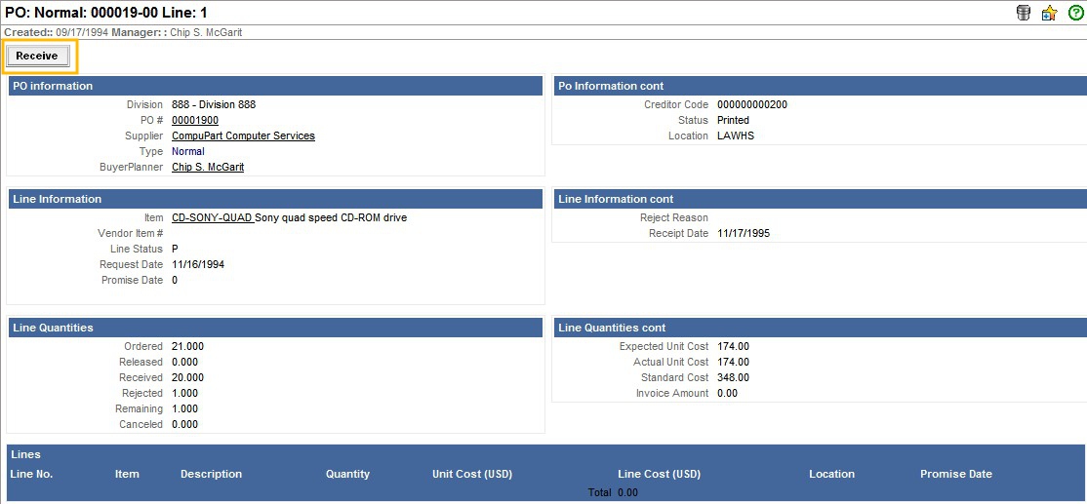The image size is (1087, 504).
Task: Click Location column header in Lines table
Action: (x=831, y=474)
